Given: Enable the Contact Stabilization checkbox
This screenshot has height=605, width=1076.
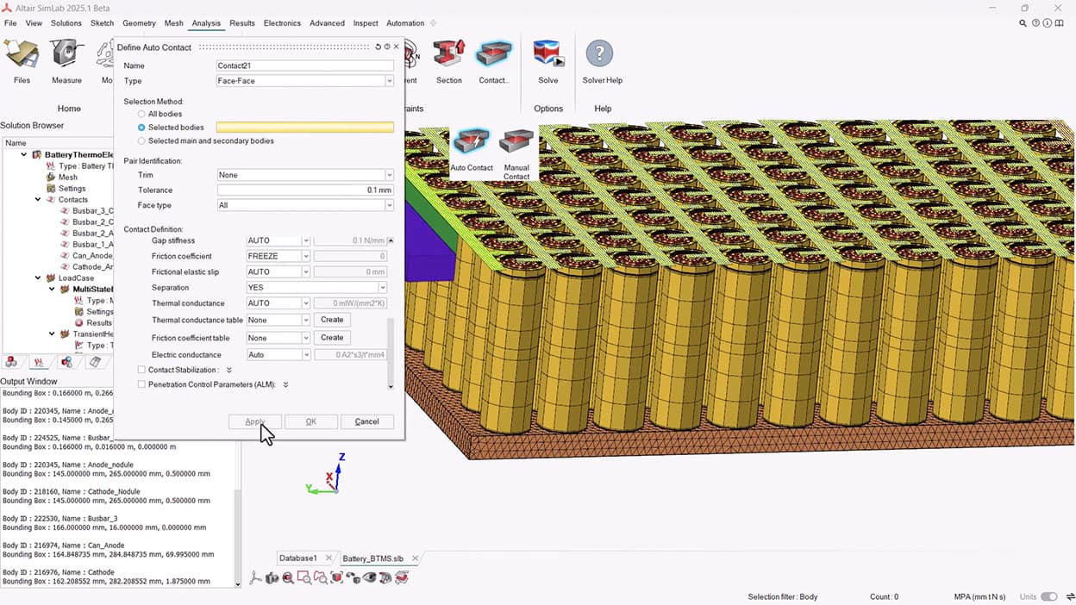Looking at the screenshot, I should 141,370.
